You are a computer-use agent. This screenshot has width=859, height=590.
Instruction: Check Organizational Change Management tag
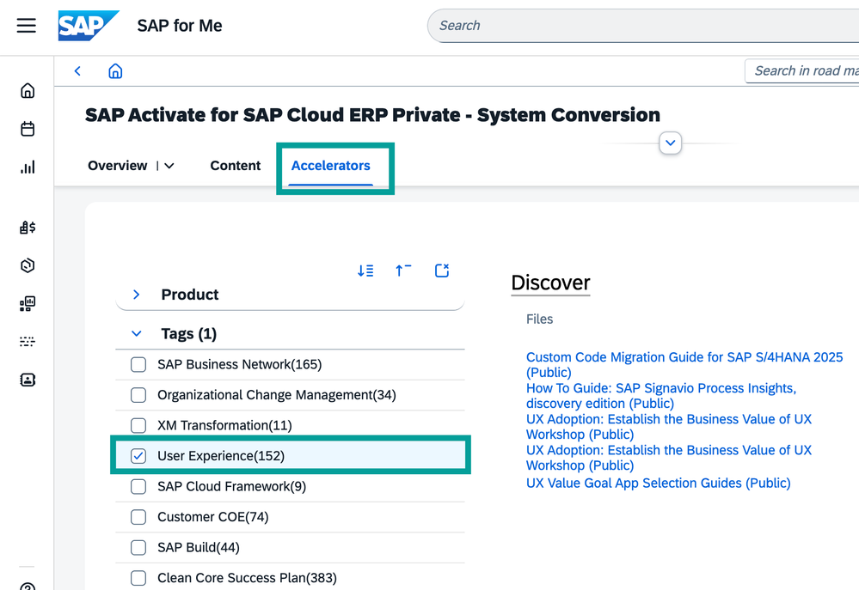(x=138, y=395)
